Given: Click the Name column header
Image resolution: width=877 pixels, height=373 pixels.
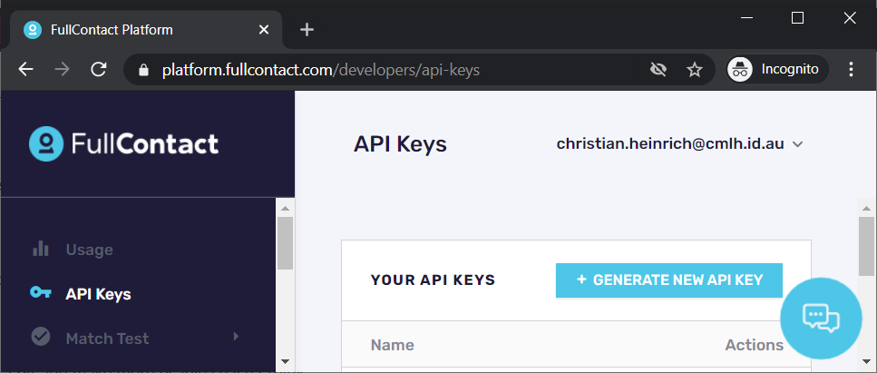Looking at the screenshot, I should click(x=392, y=345).
